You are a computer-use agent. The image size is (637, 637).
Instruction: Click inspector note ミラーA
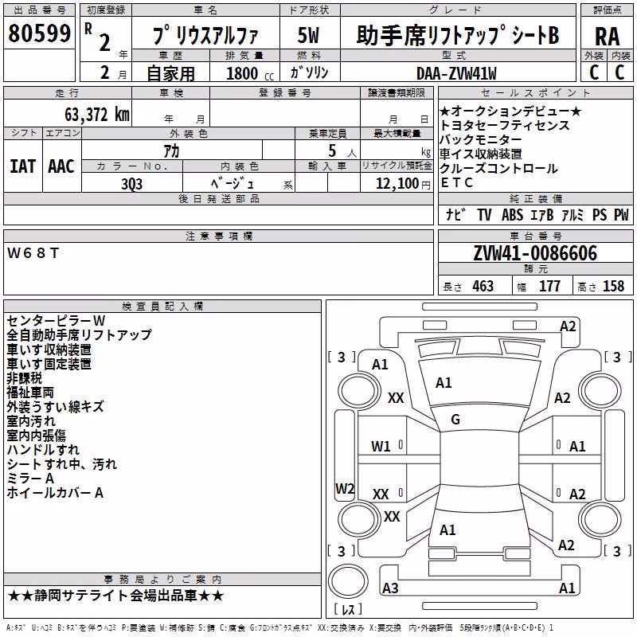coord(30,479)
